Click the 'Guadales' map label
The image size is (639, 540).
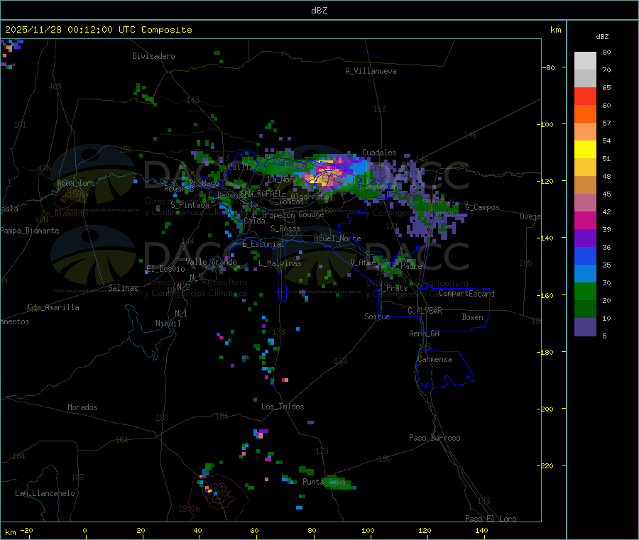pyautogui.click(x=379, y=153)
